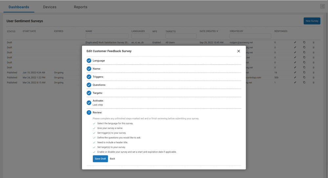Click the rodgerc@acmeorg.net creator cell

point(241,42)
